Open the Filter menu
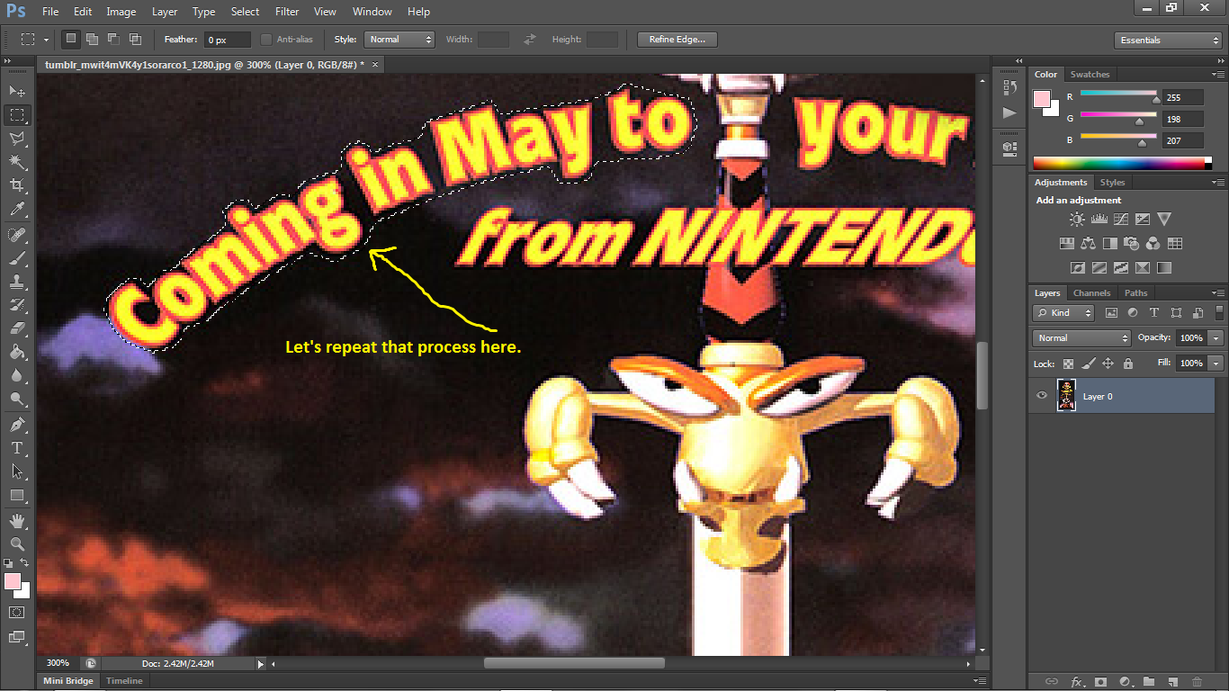This screenshot has height=691, width=1229. (287, 12)
